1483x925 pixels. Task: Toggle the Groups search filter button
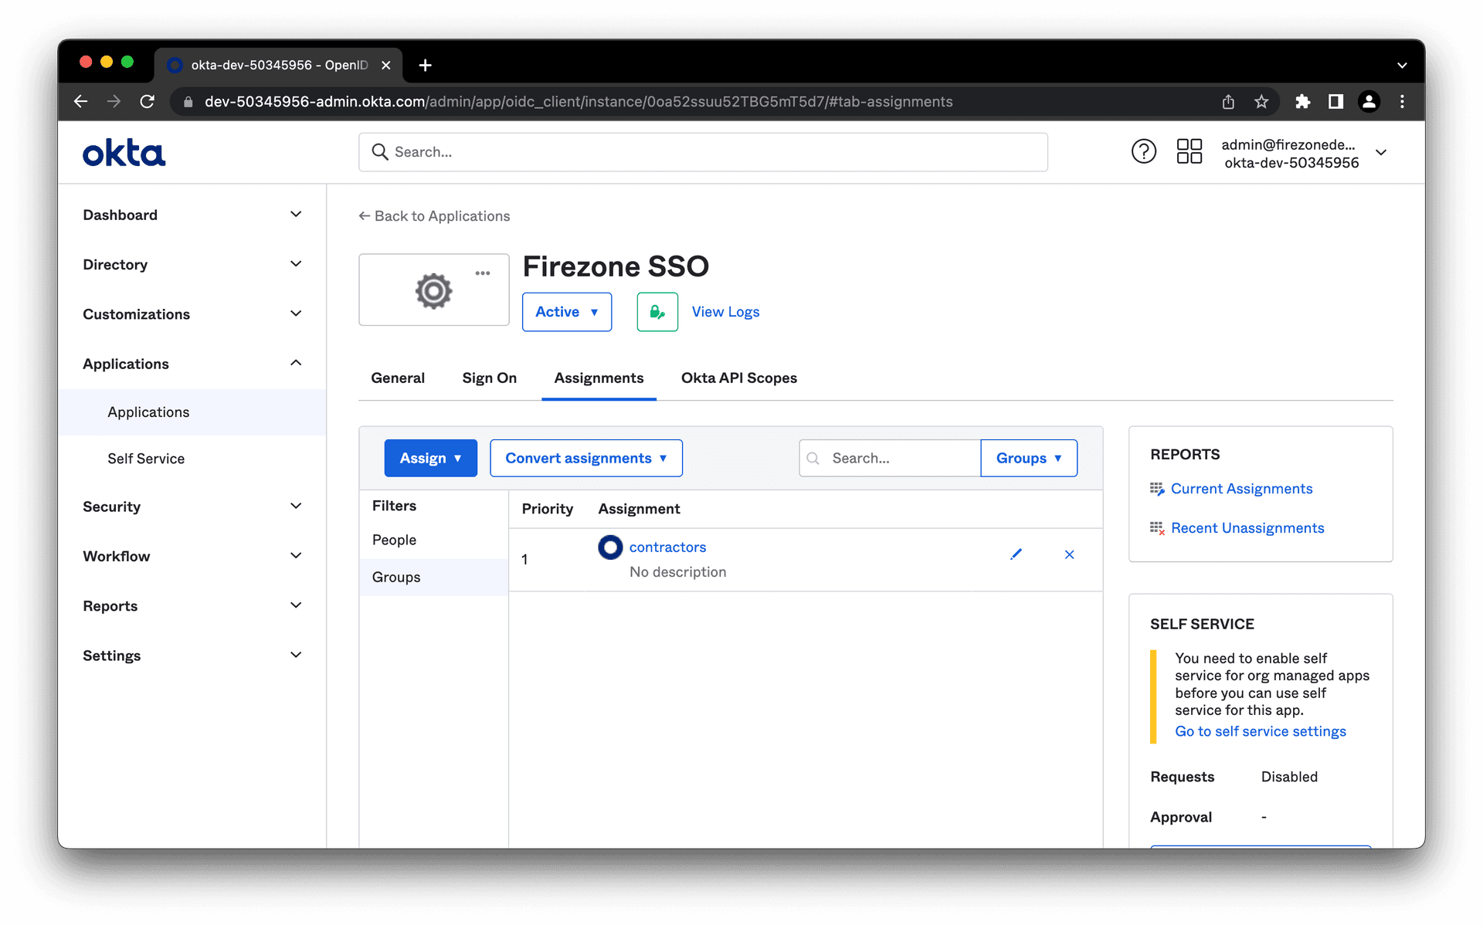coord(1028,457)
